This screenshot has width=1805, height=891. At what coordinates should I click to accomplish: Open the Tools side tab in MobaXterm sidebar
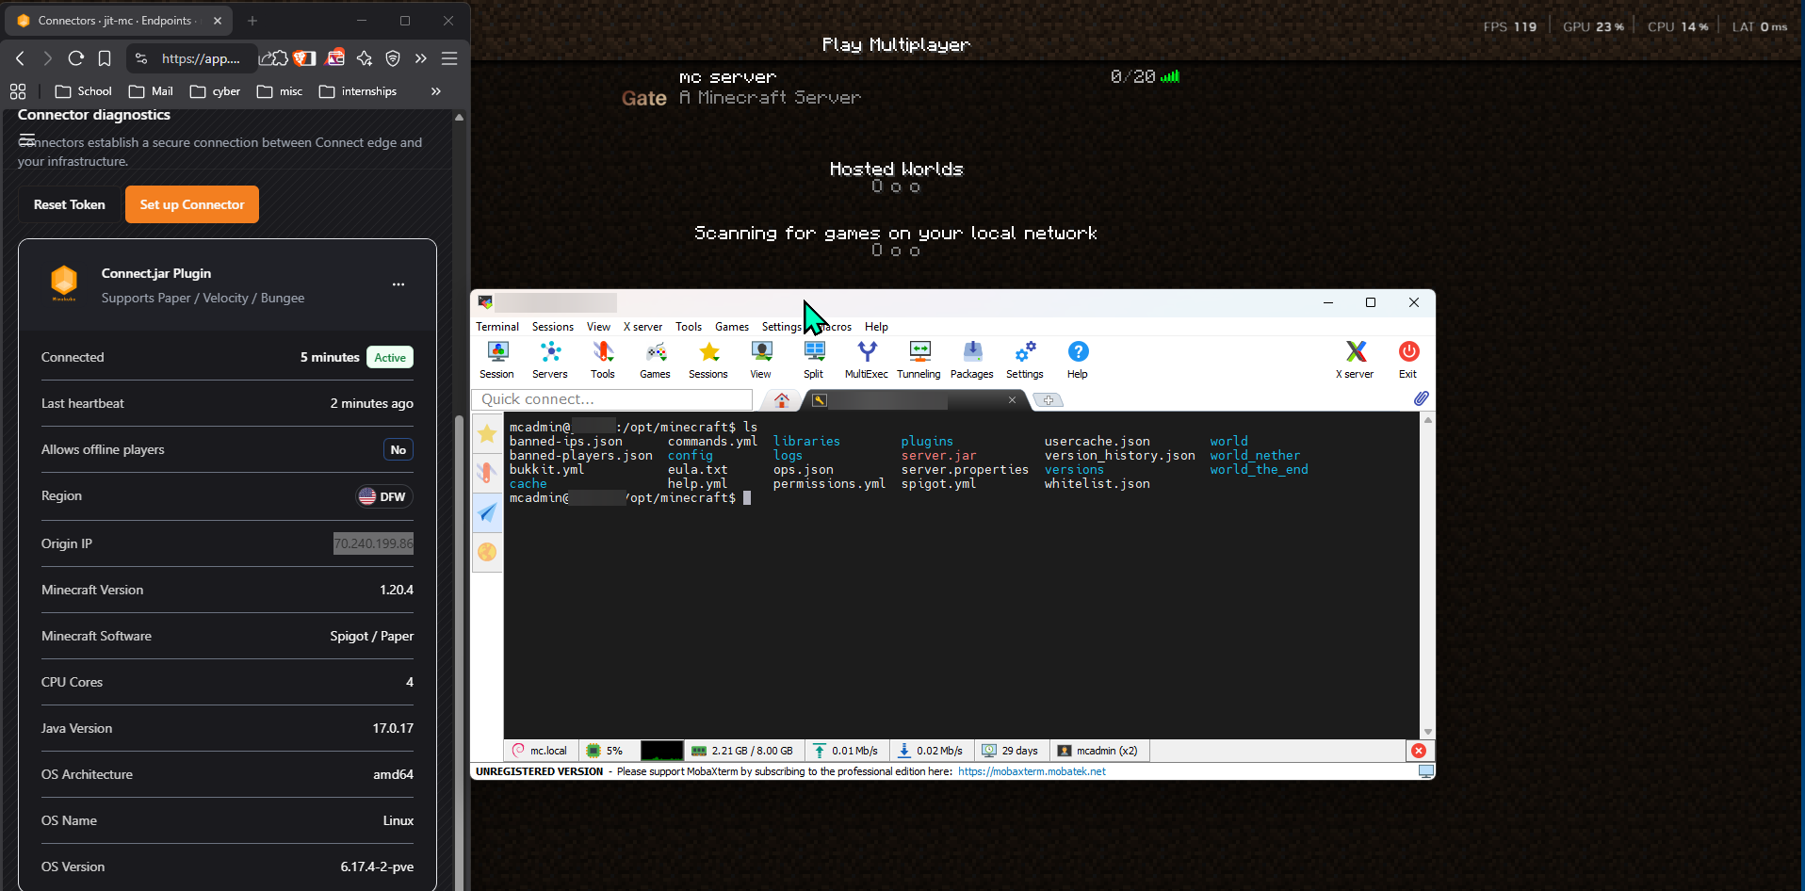487,473
